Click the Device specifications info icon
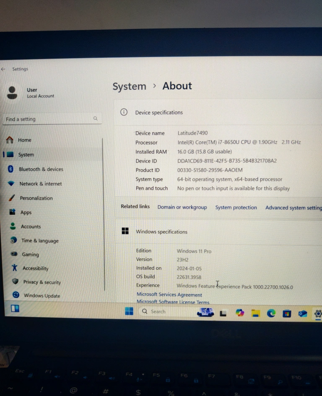322x396 pixels. pyautogui.click(x=124, y=112)
